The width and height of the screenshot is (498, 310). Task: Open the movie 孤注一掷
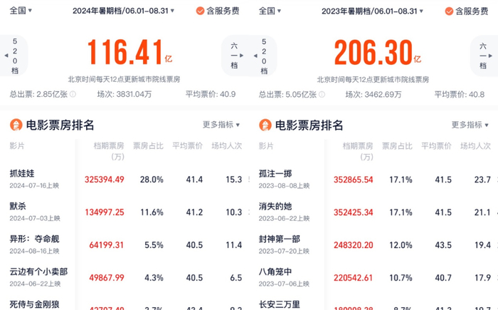[x=275, y=174]
